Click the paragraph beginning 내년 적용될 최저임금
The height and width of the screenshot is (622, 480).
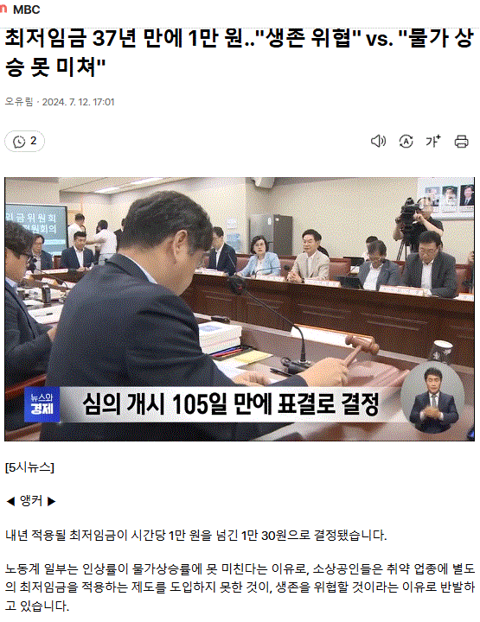(x=195, y=536)
